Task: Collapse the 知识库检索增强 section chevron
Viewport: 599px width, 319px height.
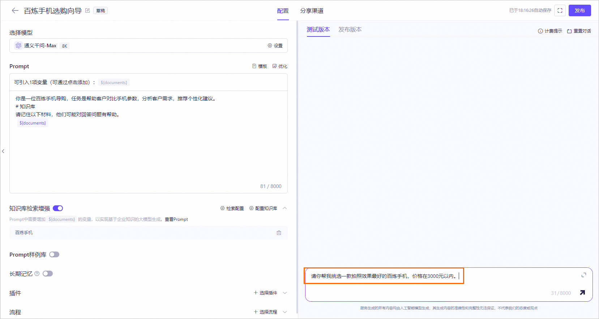Action: pyautogui.click(x=285, y=208)
